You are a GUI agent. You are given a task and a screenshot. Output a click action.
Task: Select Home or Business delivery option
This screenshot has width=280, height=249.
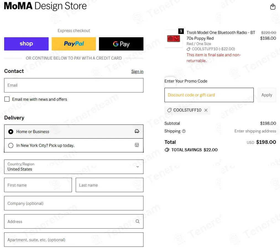[x=11, y=132]
